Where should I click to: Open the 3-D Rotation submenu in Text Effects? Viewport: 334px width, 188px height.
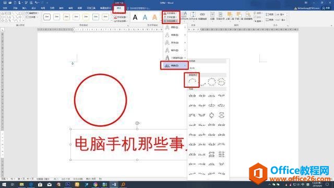click(x=175, y=58)
